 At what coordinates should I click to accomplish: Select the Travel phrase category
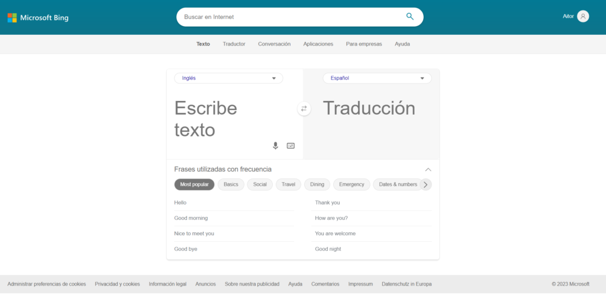[288, 184]
